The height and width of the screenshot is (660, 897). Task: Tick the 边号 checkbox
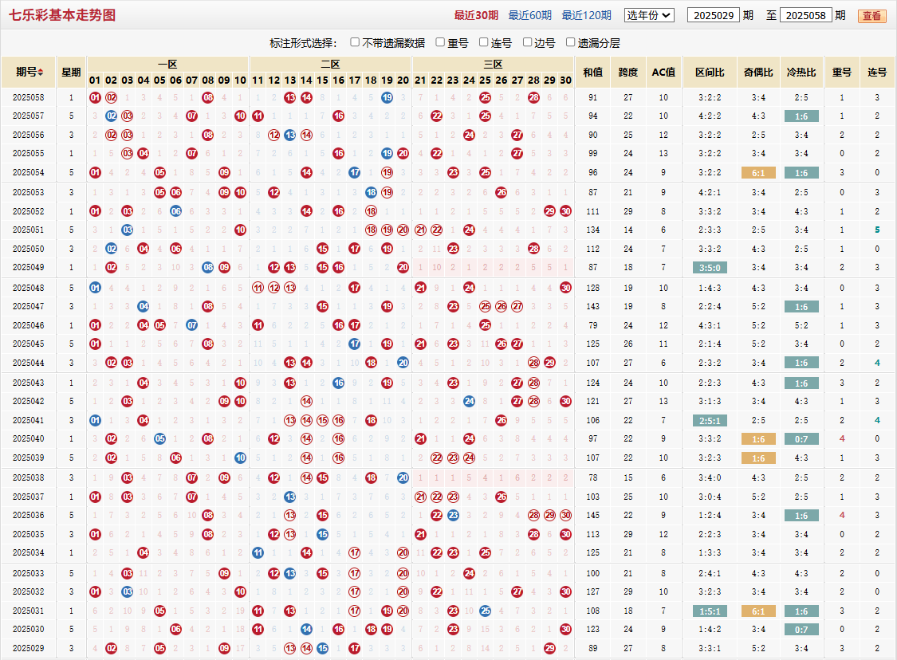[x=527, y=42]
